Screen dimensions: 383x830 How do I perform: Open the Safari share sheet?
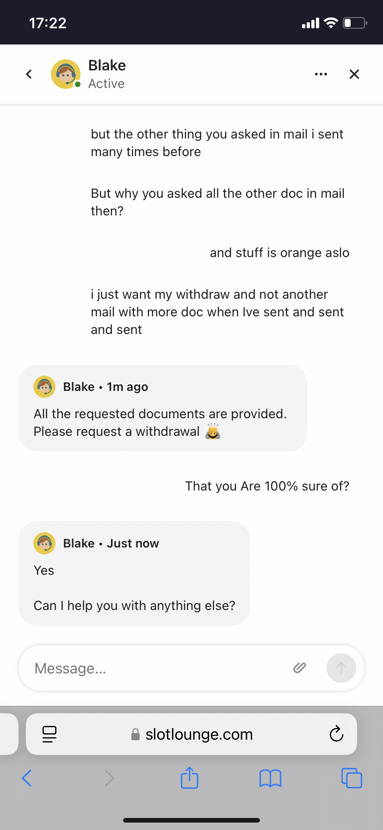tap(190, 778)
